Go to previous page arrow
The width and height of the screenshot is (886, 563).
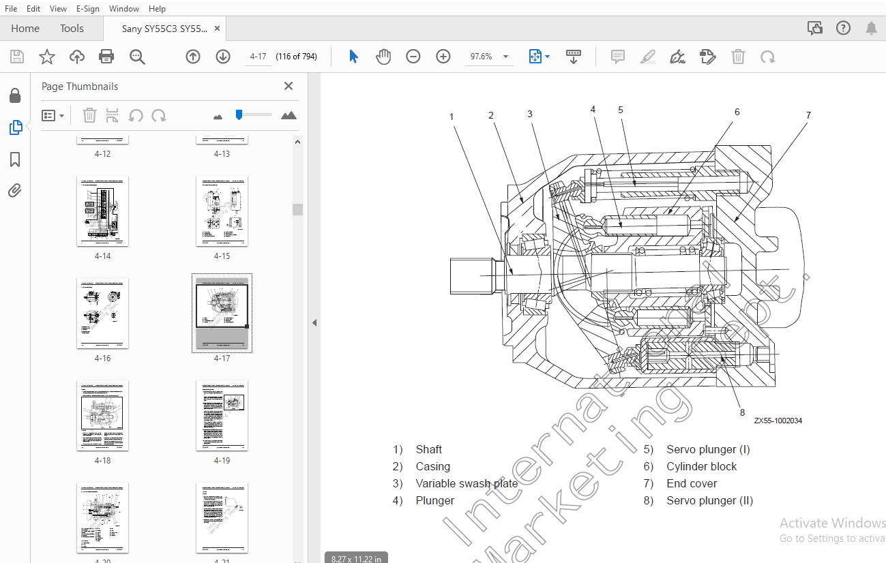[193, 57]
